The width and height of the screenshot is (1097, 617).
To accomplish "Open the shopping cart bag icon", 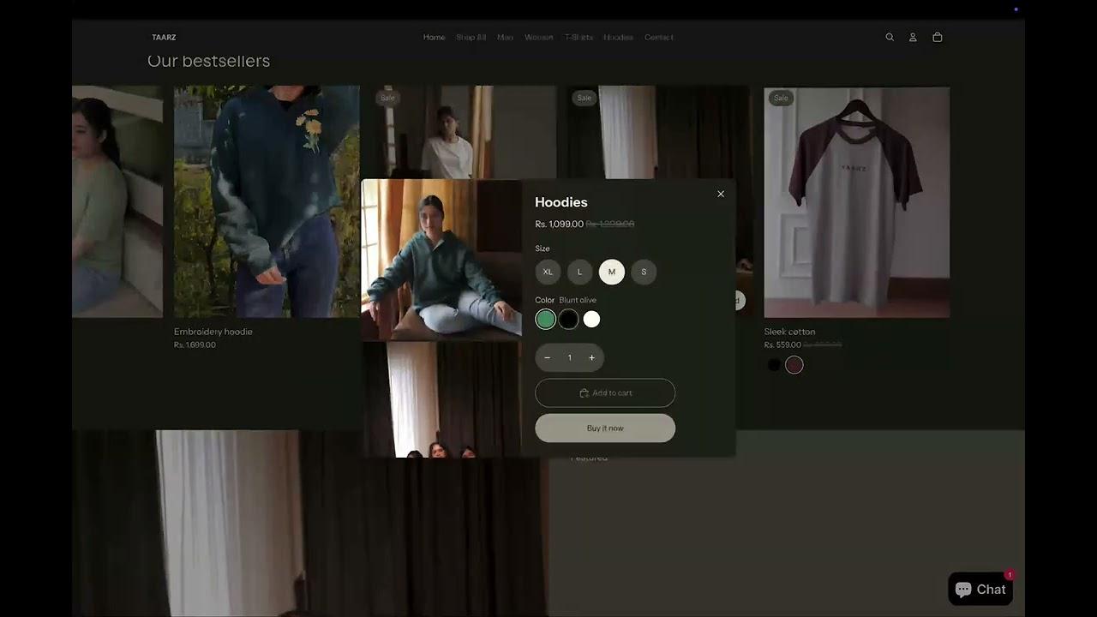I will (937, 37).
